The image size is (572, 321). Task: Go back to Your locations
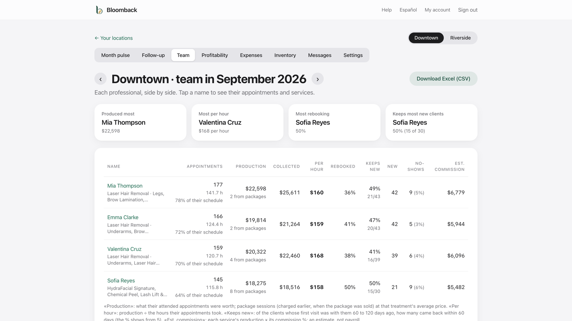(x=114, y=38)
